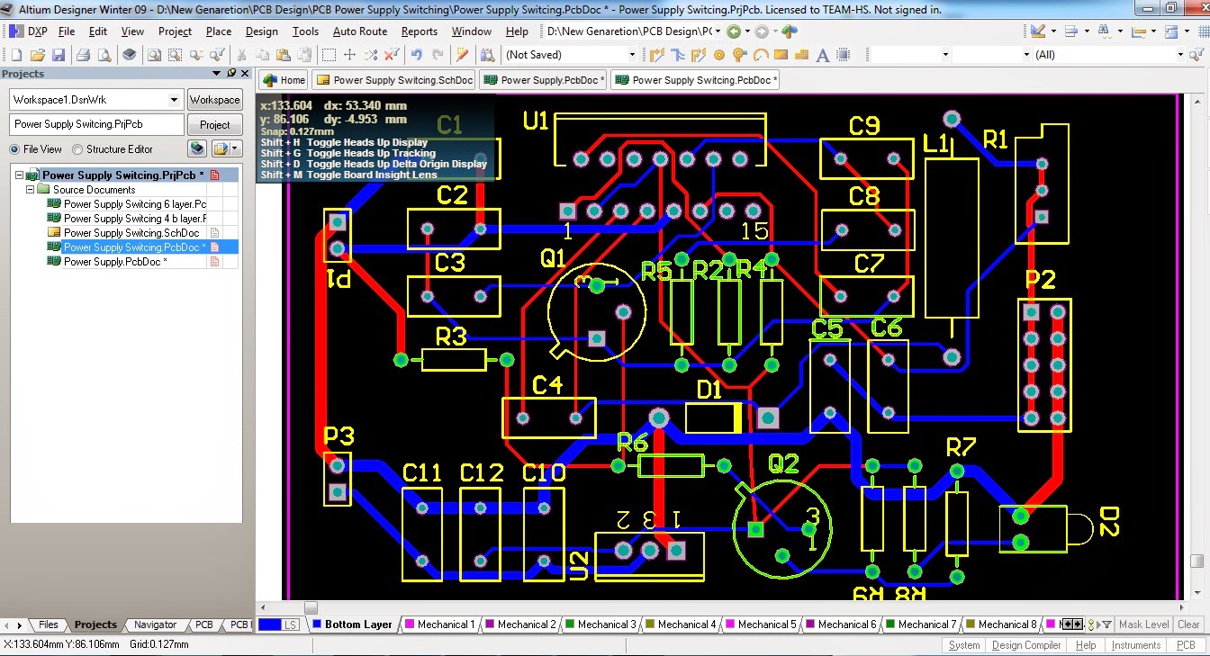1210x656 pixels.
Task: Click the Mechanical 8 olive layer color swatch
Action: point(970,625)
